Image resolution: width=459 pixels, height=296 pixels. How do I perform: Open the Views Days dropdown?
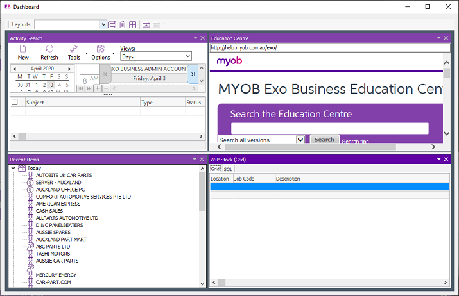point(187,56)
